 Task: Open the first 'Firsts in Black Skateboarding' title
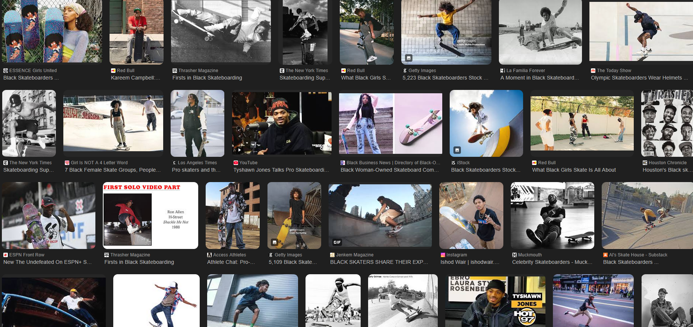pyautogui.click(x=207, y=78)
